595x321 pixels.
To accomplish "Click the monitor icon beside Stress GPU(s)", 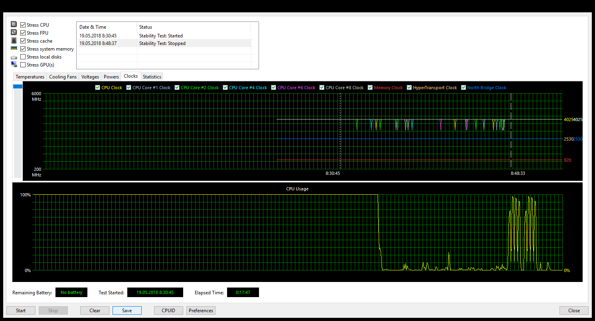I will point(14,65).
